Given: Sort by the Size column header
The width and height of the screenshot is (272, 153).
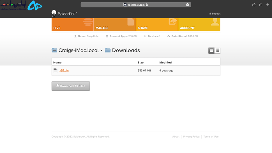Looking at the screenshot, I should 140,63.
